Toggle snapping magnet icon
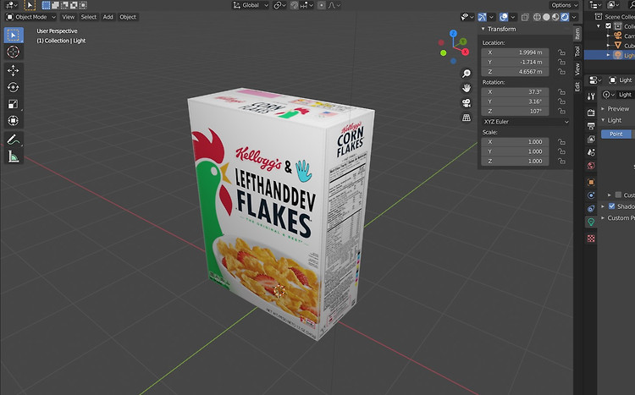 point(295,5)
